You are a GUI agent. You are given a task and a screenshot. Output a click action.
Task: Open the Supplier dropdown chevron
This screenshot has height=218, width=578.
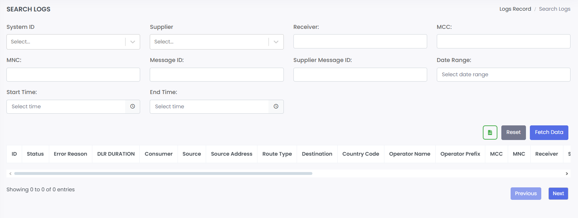[x=276, y=42]
